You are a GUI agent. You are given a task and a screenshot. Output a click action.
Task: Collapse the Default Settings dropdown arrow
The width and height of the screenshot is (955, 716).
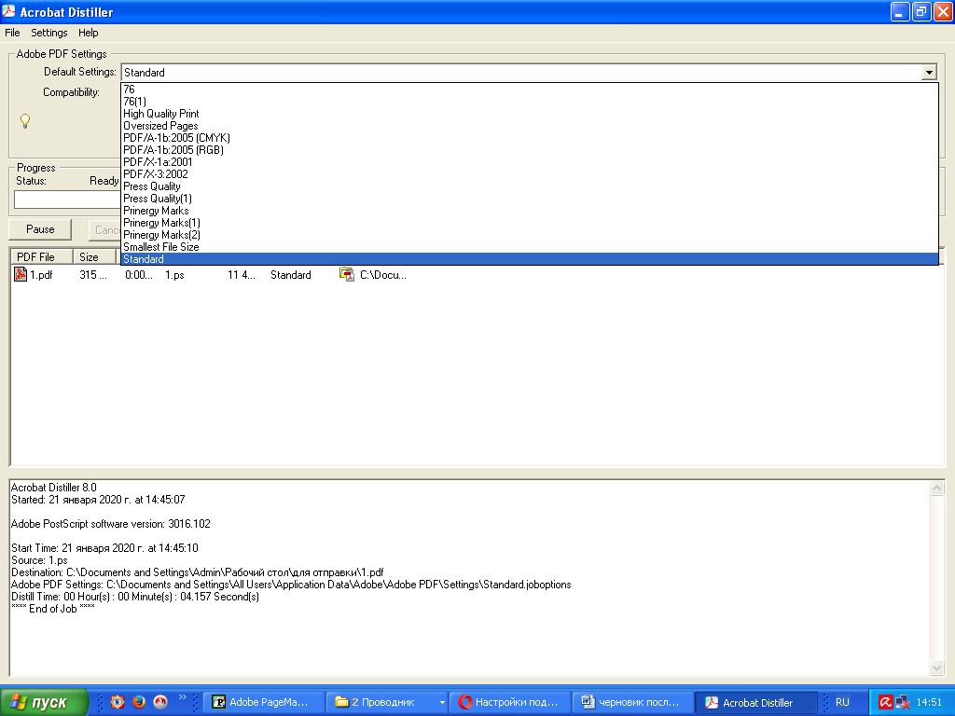click(x=928, y=73)
